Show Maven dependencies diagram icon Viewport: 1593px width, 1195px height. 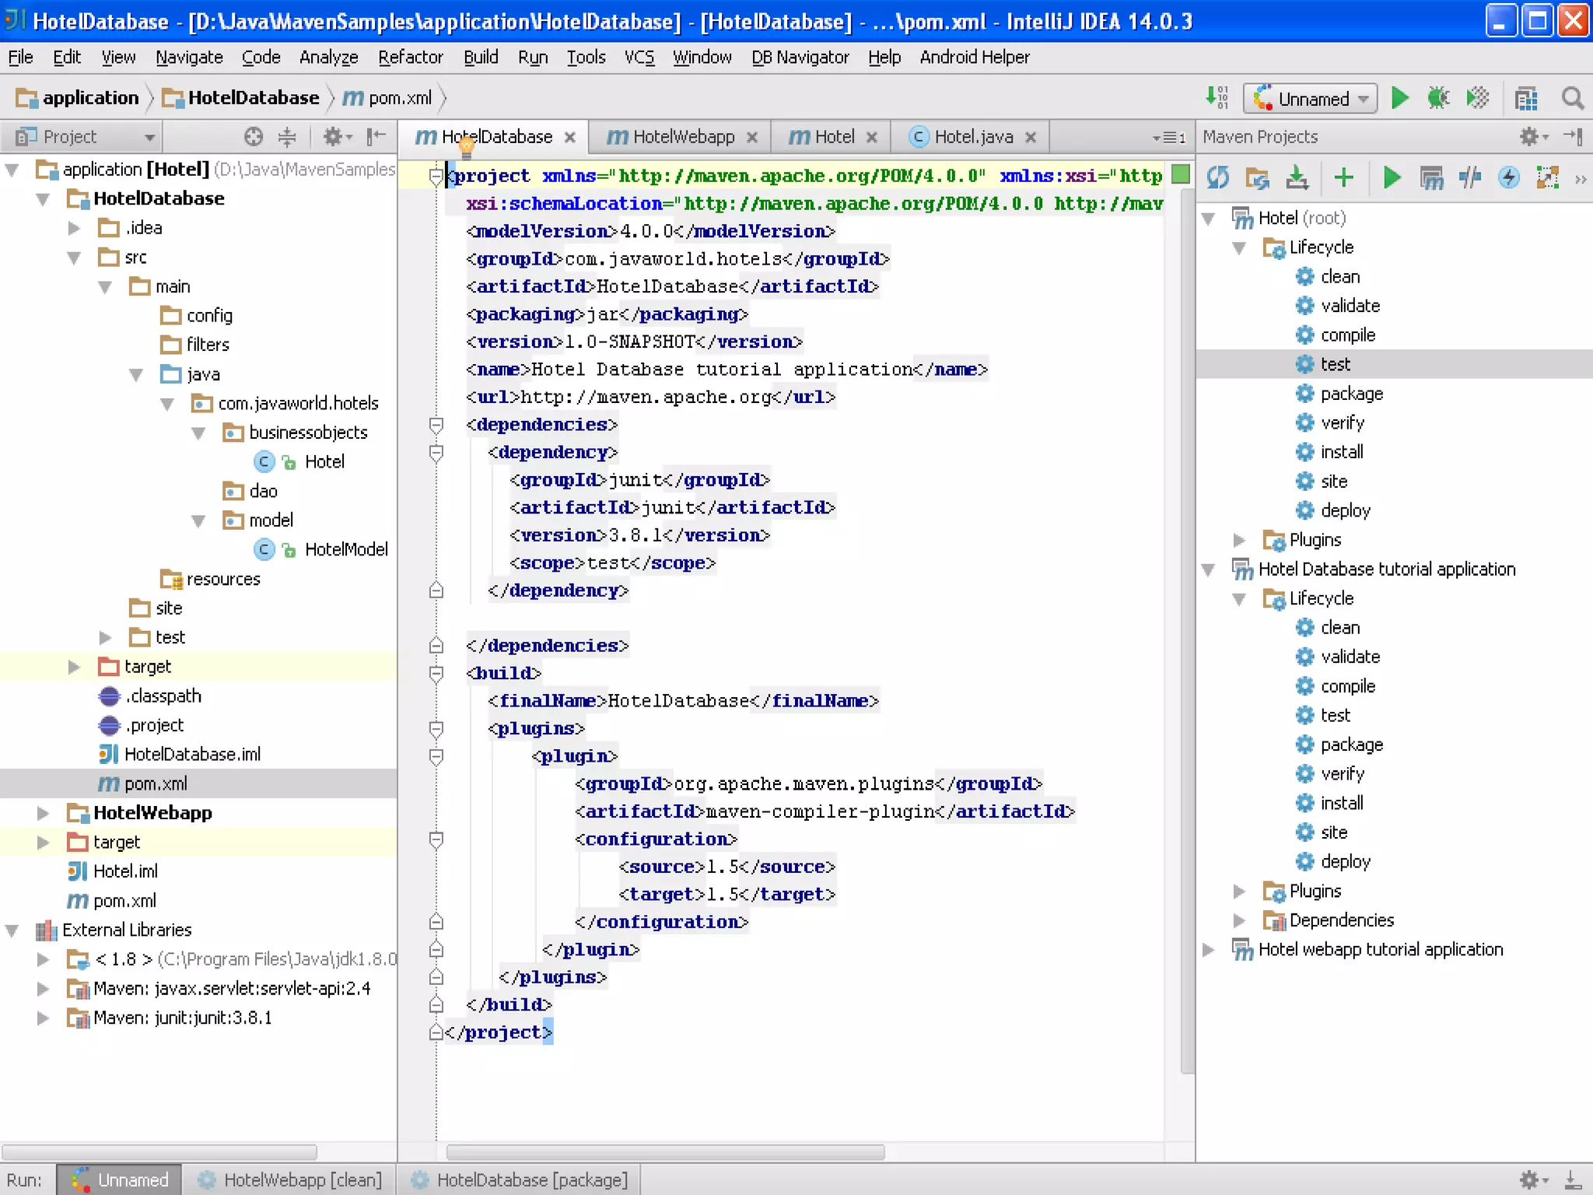1548,178
